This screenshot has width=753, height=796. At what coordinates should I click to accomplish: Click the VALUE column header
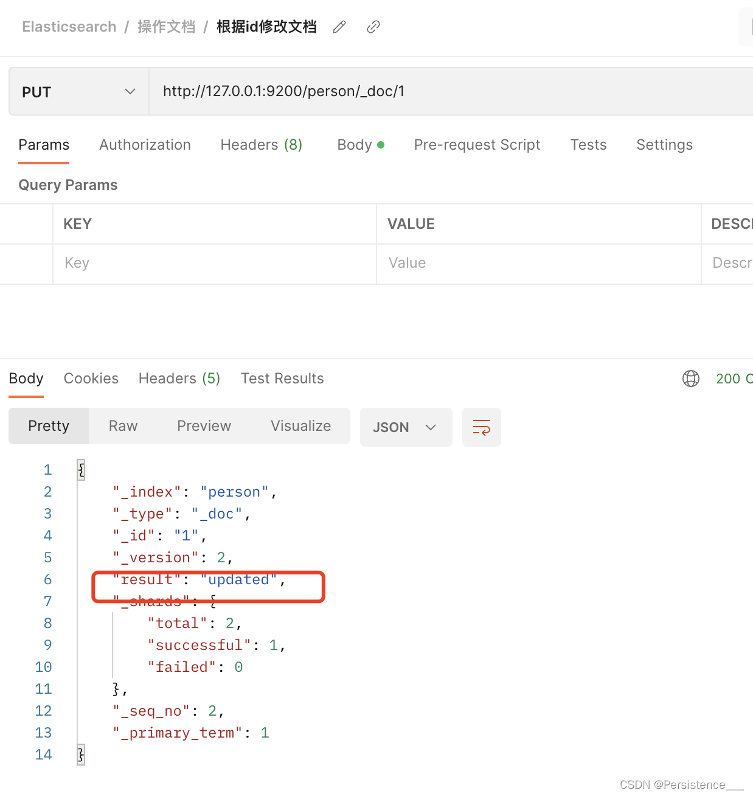[x=411, y=224]
